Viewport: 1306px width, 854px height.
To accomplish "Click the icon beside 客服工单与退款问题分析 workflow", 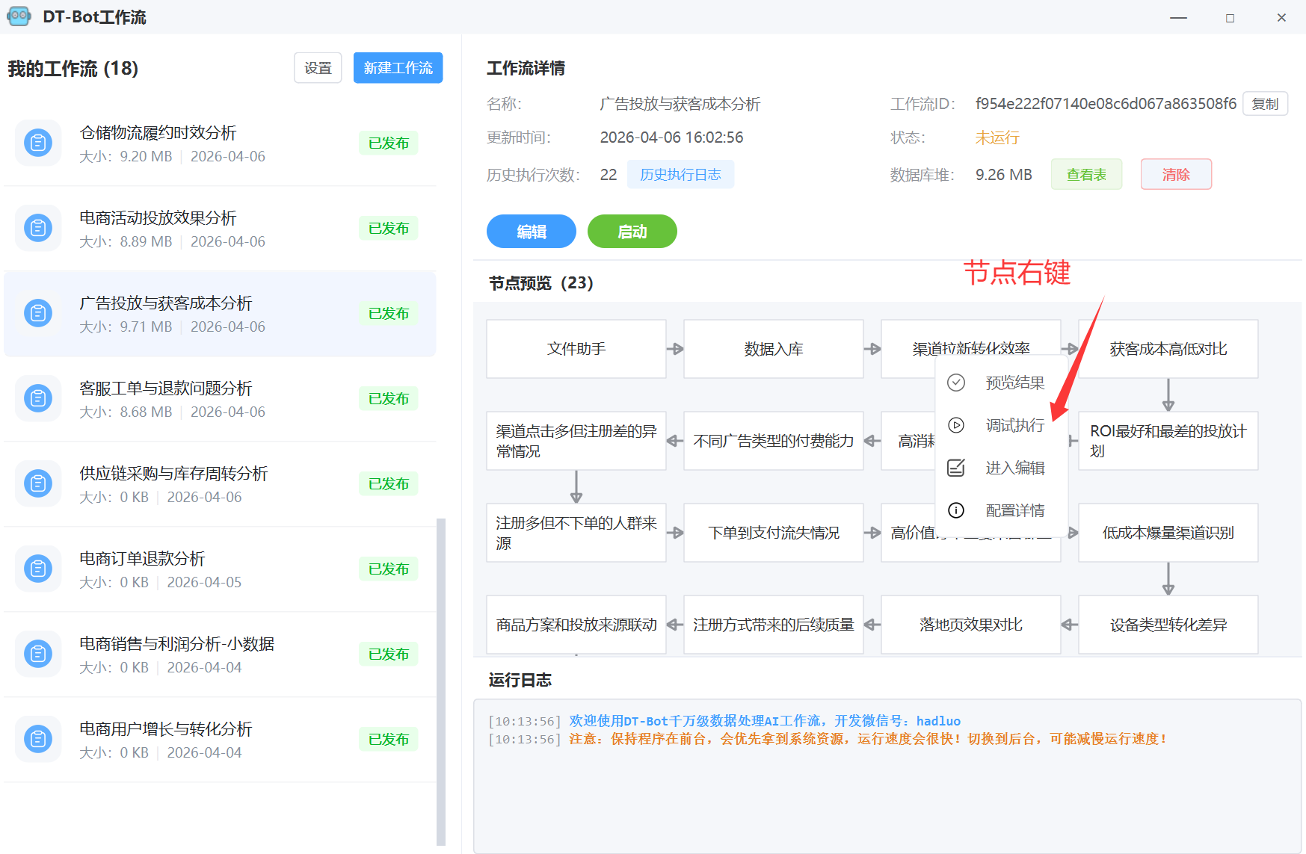I will coord(38,398).
